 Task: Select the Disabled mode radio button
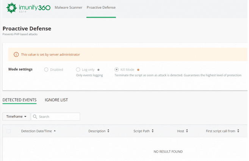point(46,70)
